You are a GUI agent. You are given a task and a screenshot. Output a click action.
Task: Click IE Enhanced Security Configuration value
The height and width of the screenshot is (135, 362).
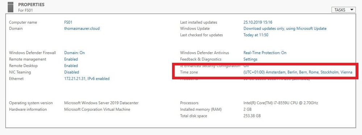coord(246,66)
